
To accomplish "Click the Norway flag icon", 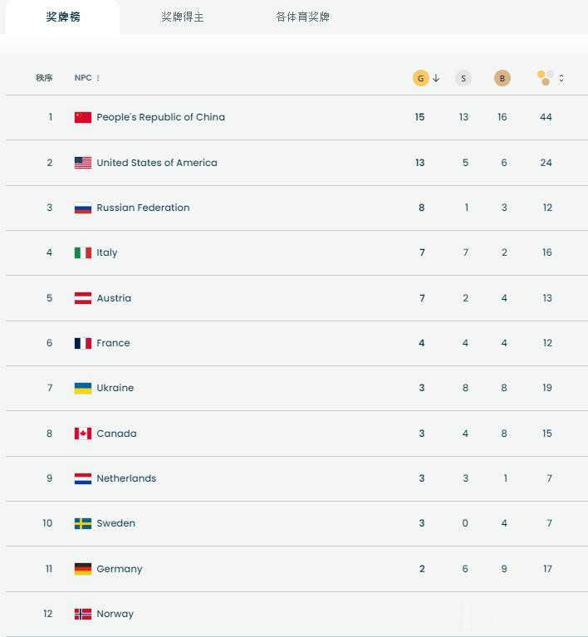I will 83,614.
